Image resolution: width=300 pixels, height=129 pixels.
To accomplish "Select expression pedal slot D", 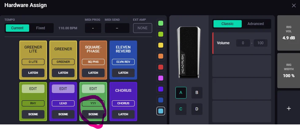I will 197,109.
